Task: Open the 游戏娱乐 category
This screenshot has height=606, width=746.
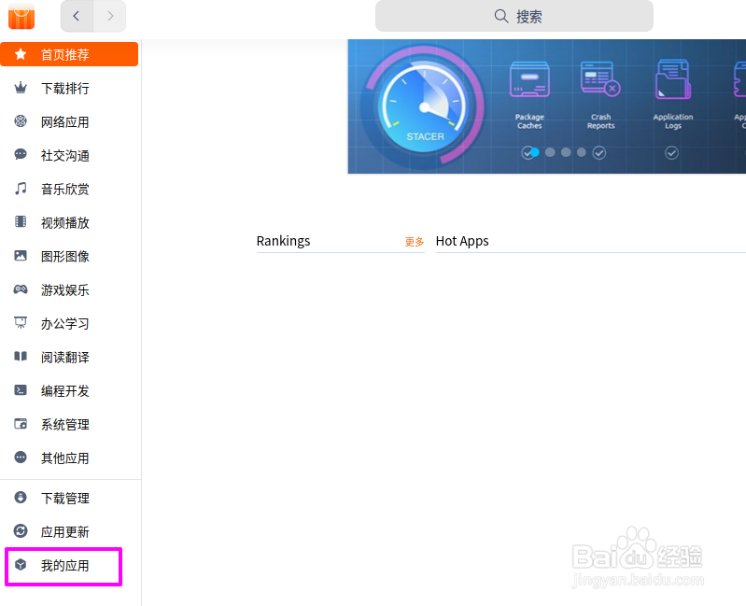Action: (x=69, y=289)
